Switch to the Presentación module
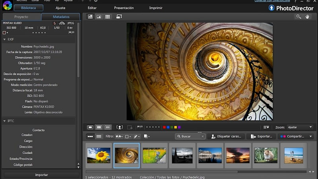The image size is (318, 179). (124, 8)
